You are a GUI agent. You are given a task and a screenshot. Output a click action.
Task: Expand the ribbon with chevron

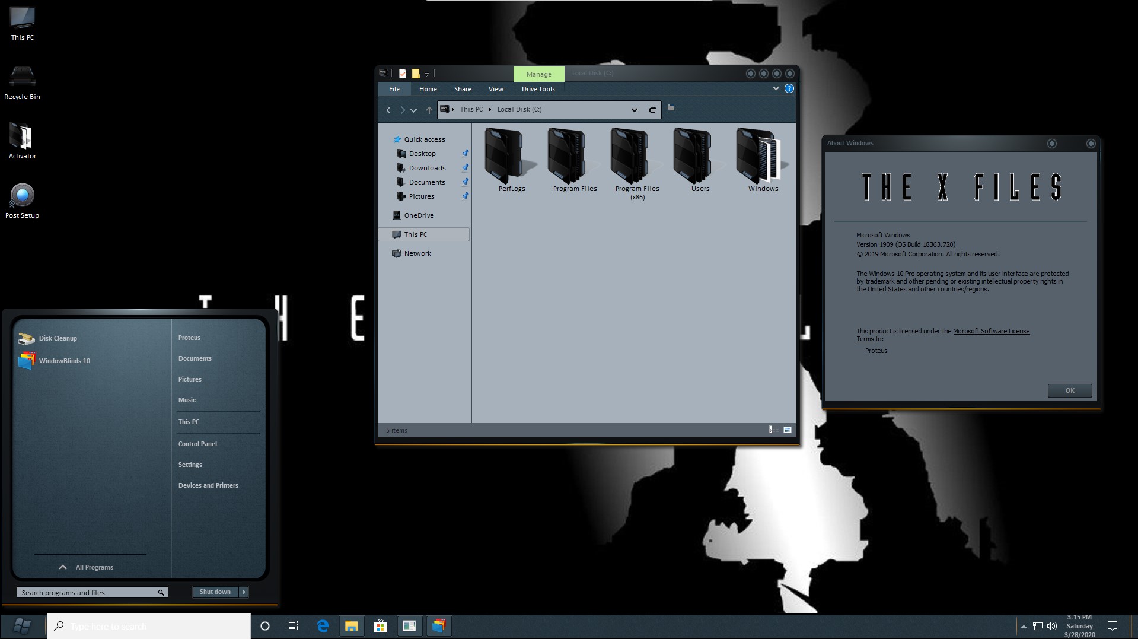(x=776, y=88)
